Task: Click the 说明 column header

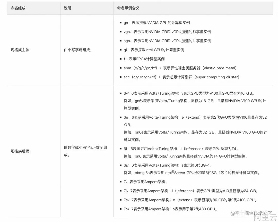Action: 67,8
